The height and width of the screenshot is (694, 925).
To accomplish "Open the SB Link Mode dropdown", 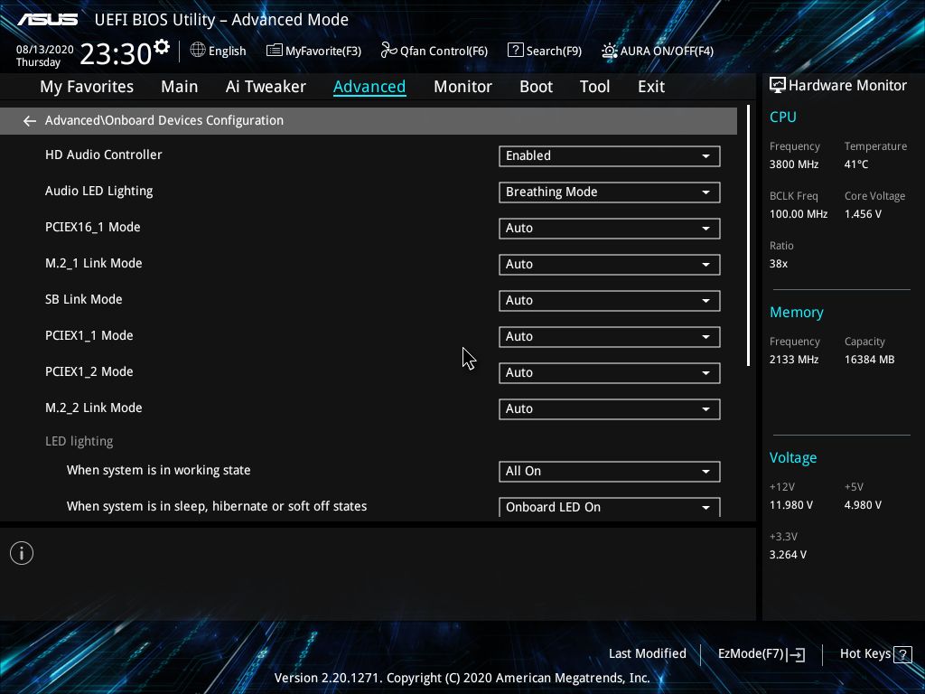I will [x=610, y=300].
